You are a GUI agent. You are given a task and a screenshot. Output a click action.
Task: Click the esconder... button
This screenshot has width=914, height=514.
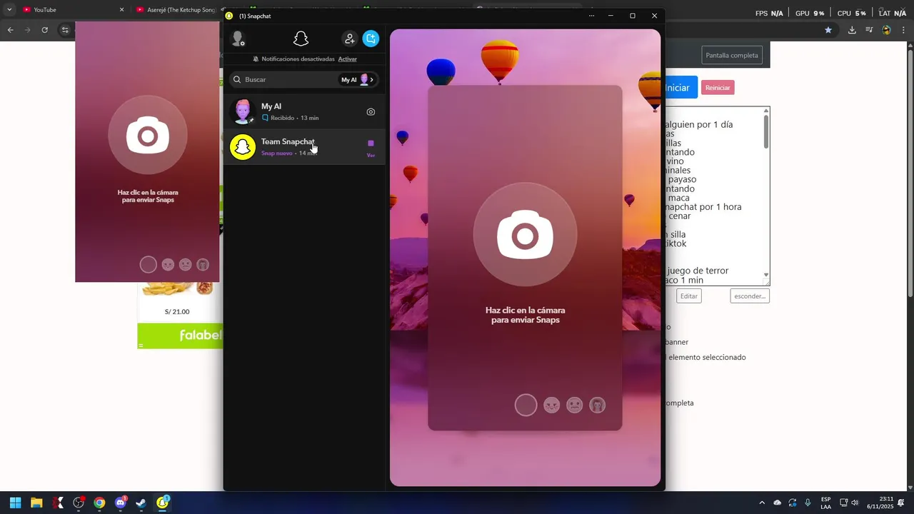click(x=750, y=296)
